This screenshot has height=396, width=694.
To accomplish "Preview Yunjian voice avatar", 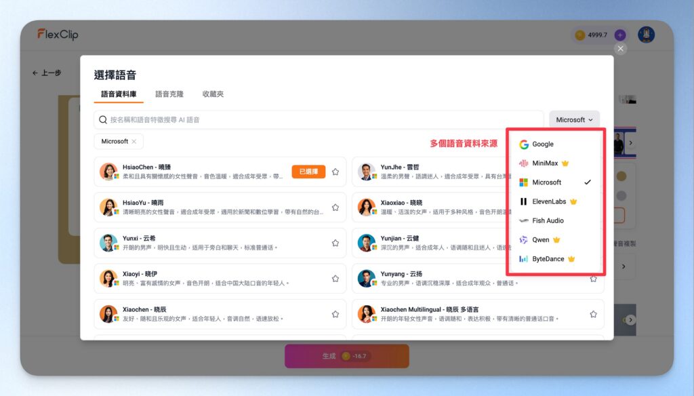I will click(x=367, y=243).
